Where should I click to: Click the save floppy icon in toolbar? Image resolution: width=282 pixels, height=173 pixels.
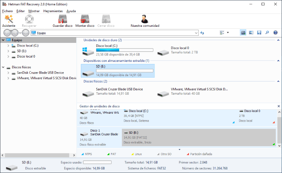(259, 33)
